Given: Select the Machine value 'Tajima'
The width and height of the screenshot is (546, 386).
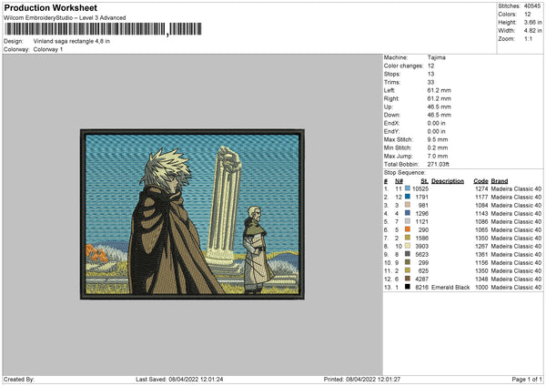Looking at the screenshot, I should 436,57.
